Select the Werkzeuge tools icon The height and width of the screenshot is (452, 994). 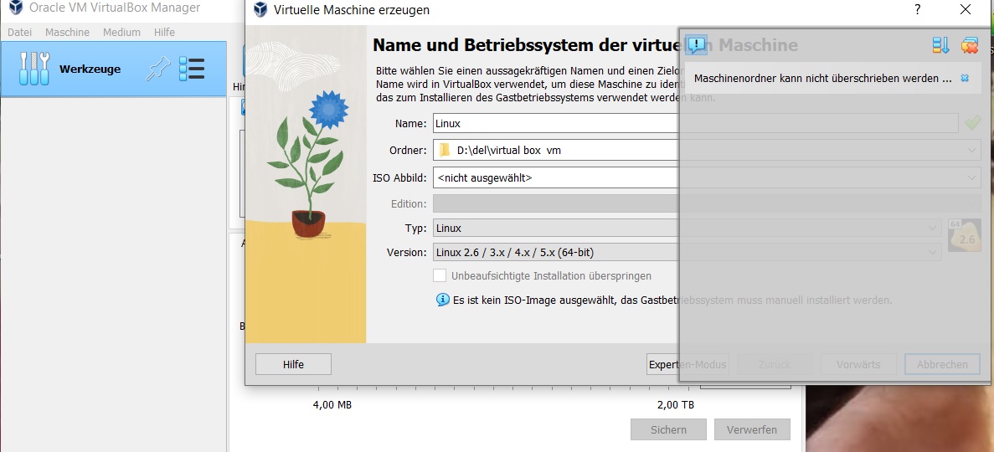(x=34, y=69)
